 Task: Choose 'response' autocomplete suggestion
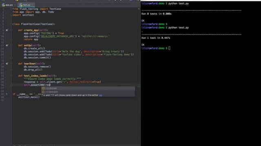click(88, 88)
